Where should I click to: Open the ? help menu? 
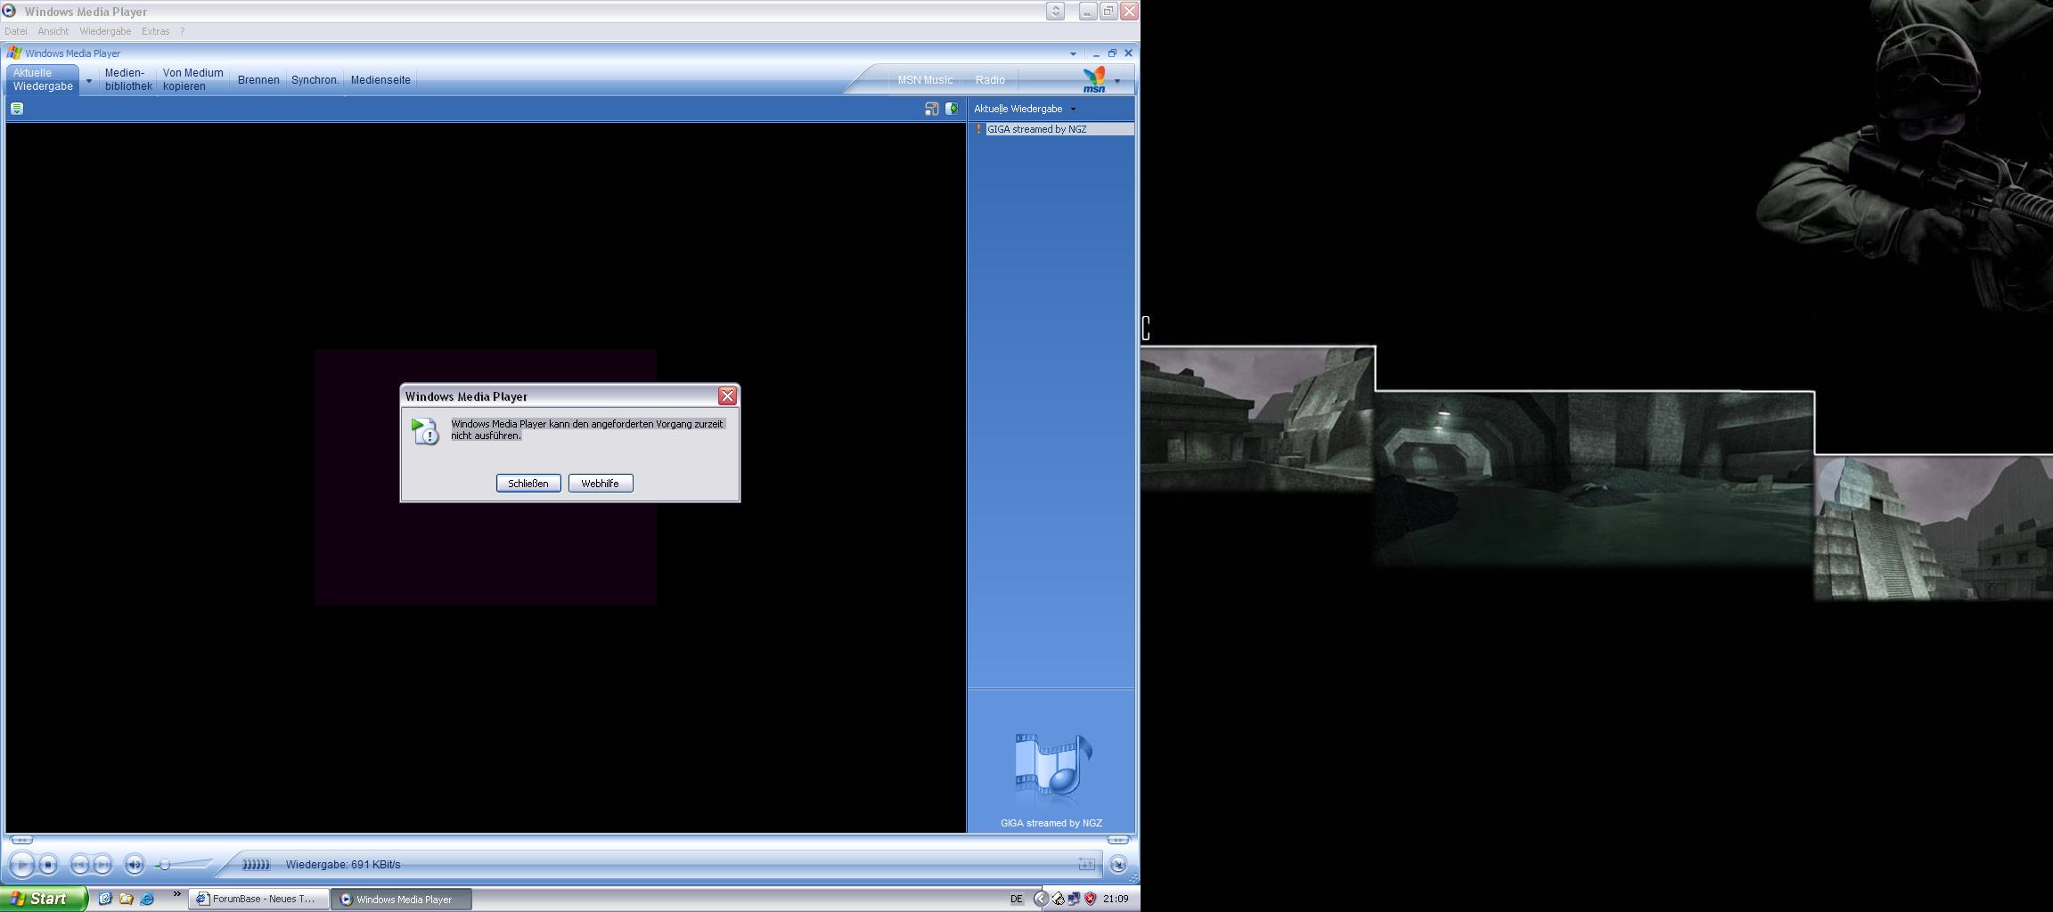point(182,31)
